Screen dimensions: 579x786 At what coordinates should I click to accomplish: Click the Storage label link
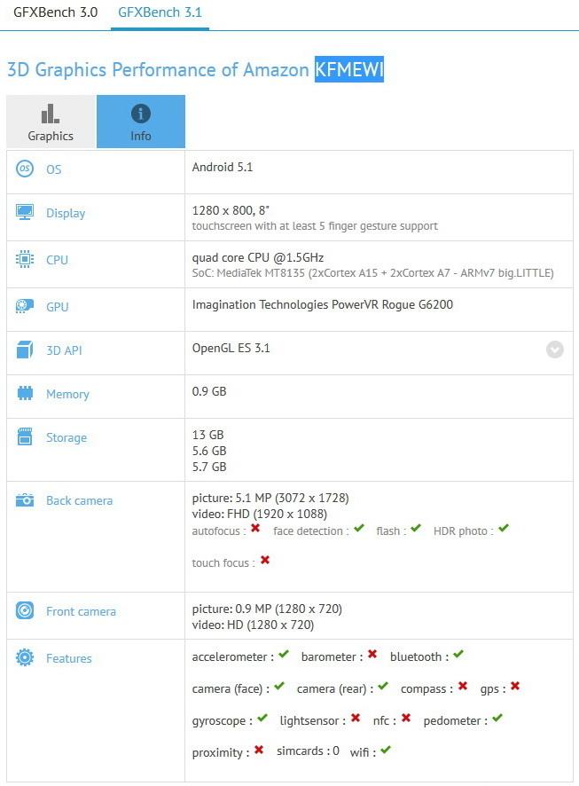click(67, 437)
